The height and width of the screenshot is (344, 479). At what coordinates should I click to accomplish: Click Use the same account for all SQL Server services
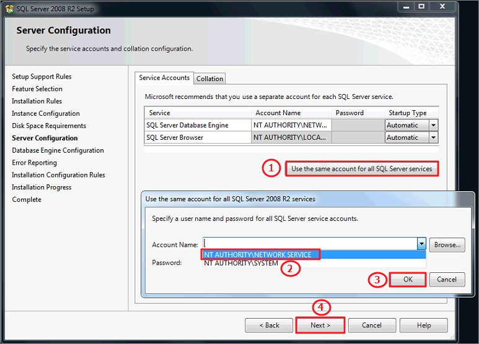[362, 169]
